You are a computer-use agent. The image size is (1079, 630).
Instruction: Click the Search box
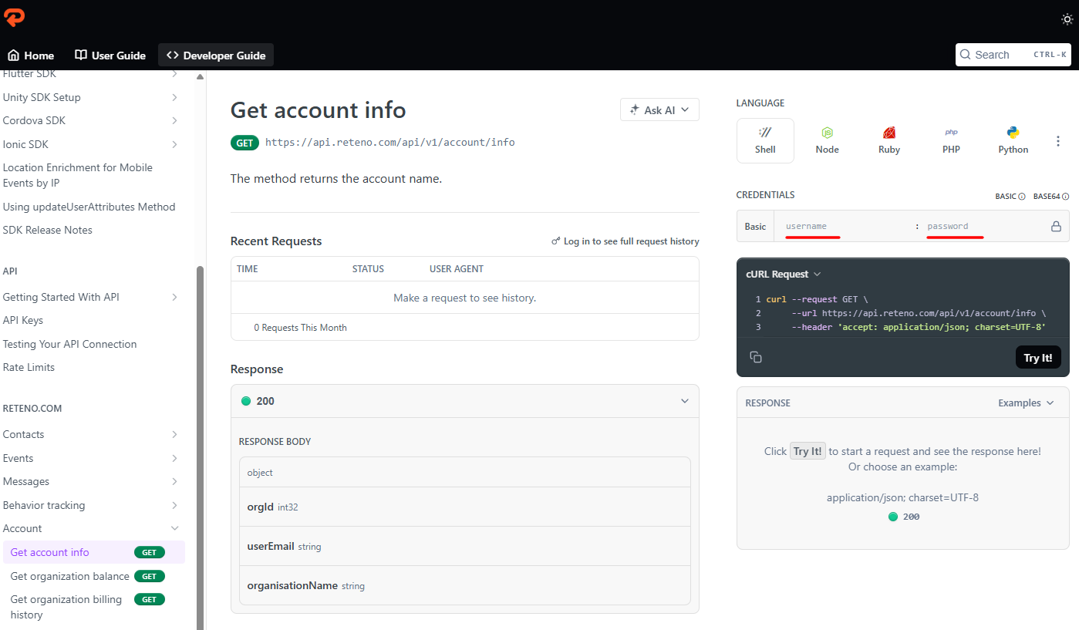1013,55
